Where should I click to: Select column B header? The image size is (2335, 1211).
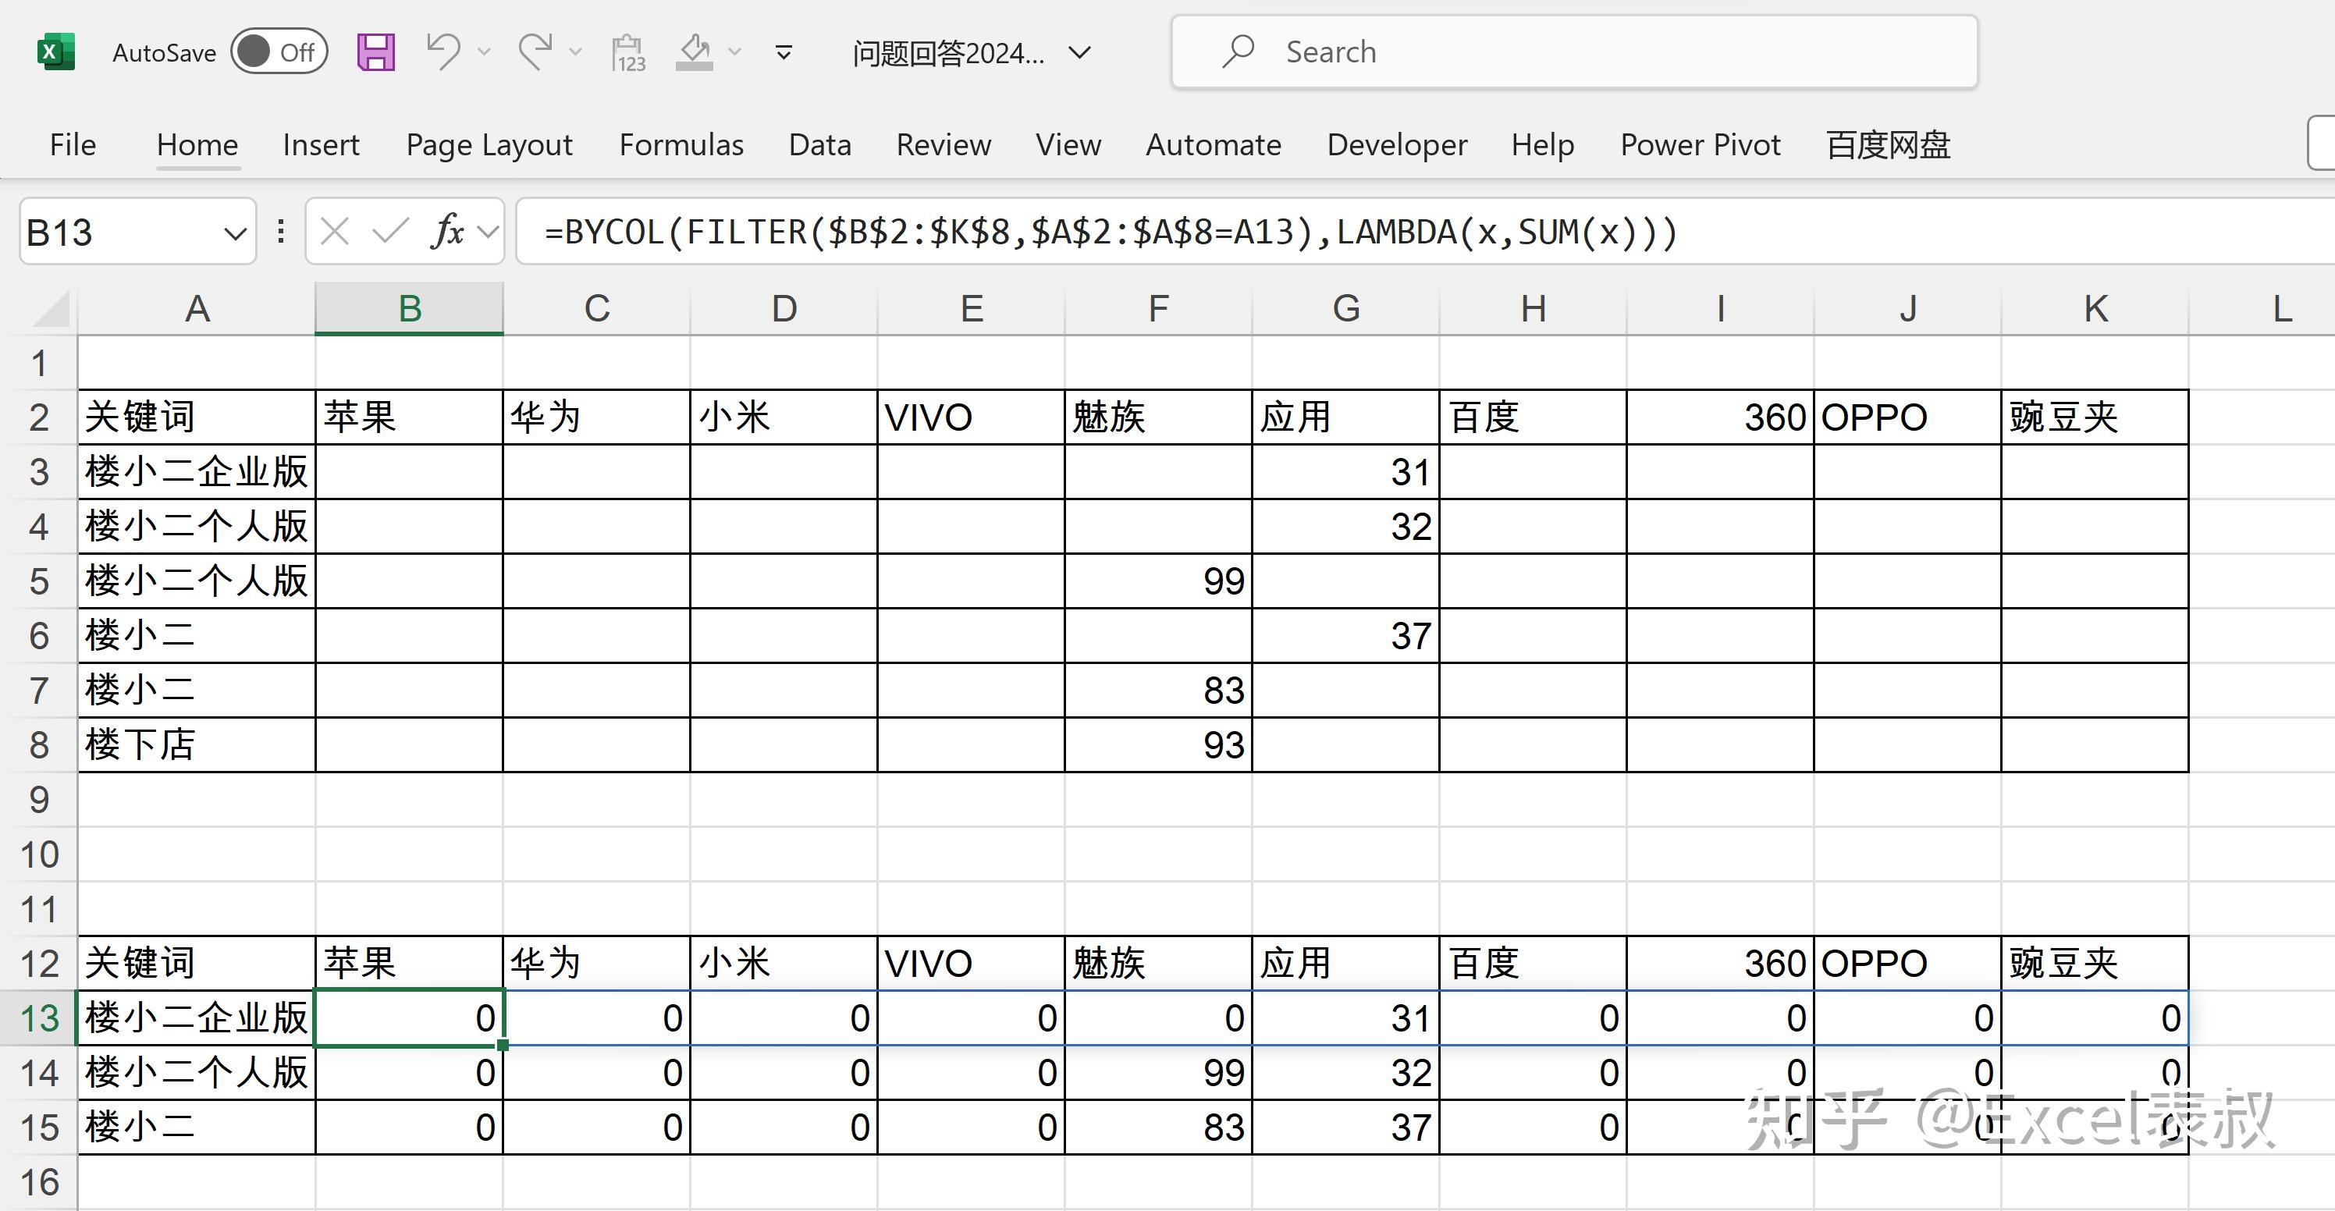coord(409,308)
